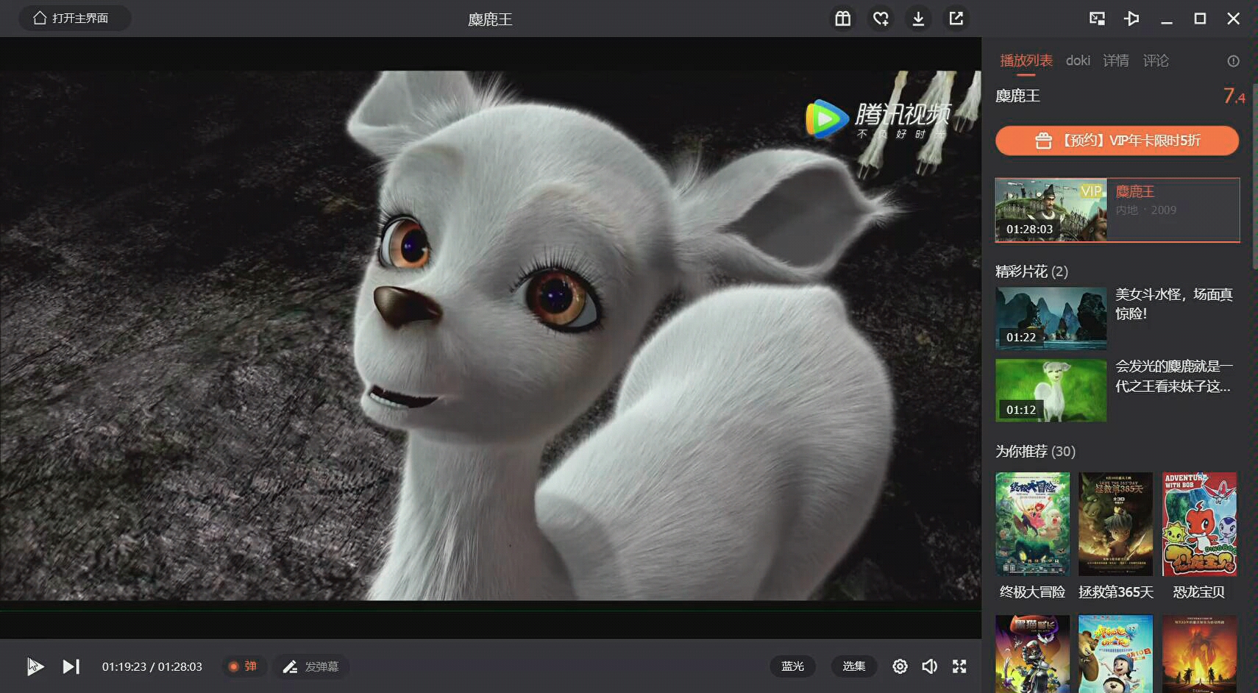Screen dimensions: 1258x693
Task: Open the 蓝光 quality selector
Action: point(792,666)
